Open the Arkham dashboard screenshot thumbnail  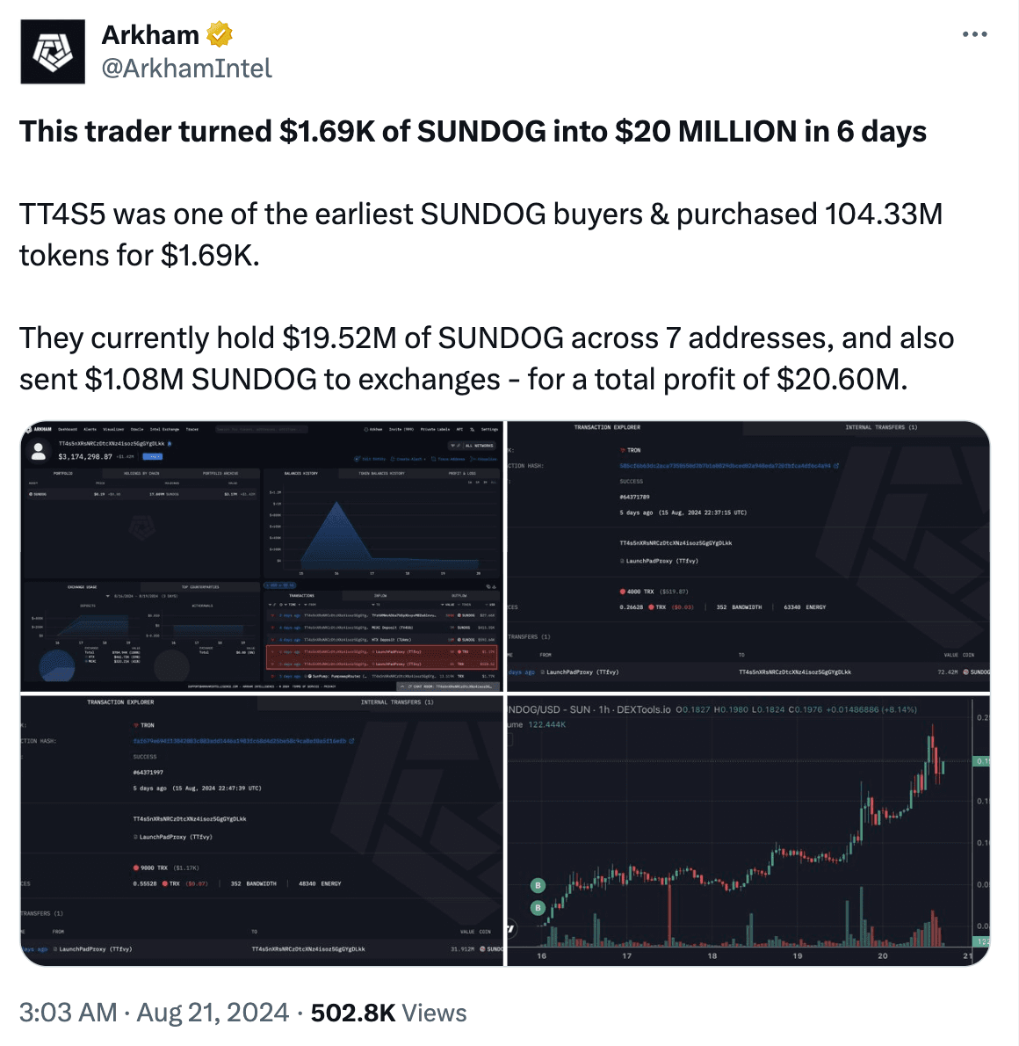click(x=262, y=556)
